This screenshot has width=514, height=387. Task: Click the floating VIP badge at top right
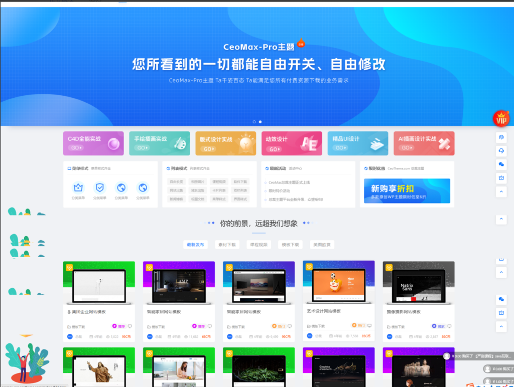[501, 118]
